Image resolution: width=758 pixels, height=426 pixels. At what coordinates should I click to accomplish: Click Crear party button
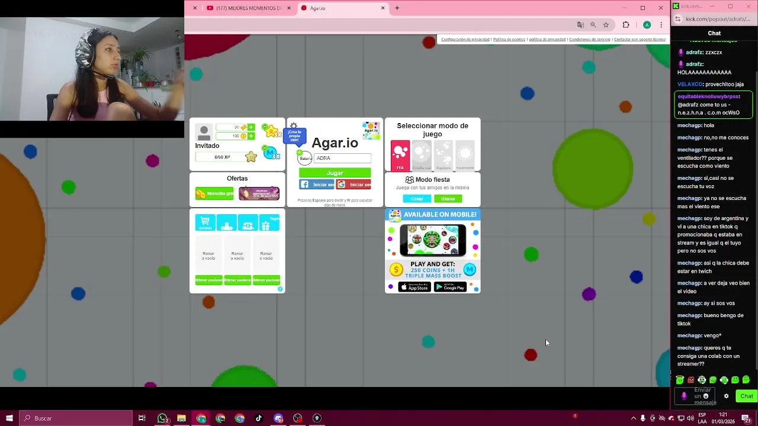(417, 199)
